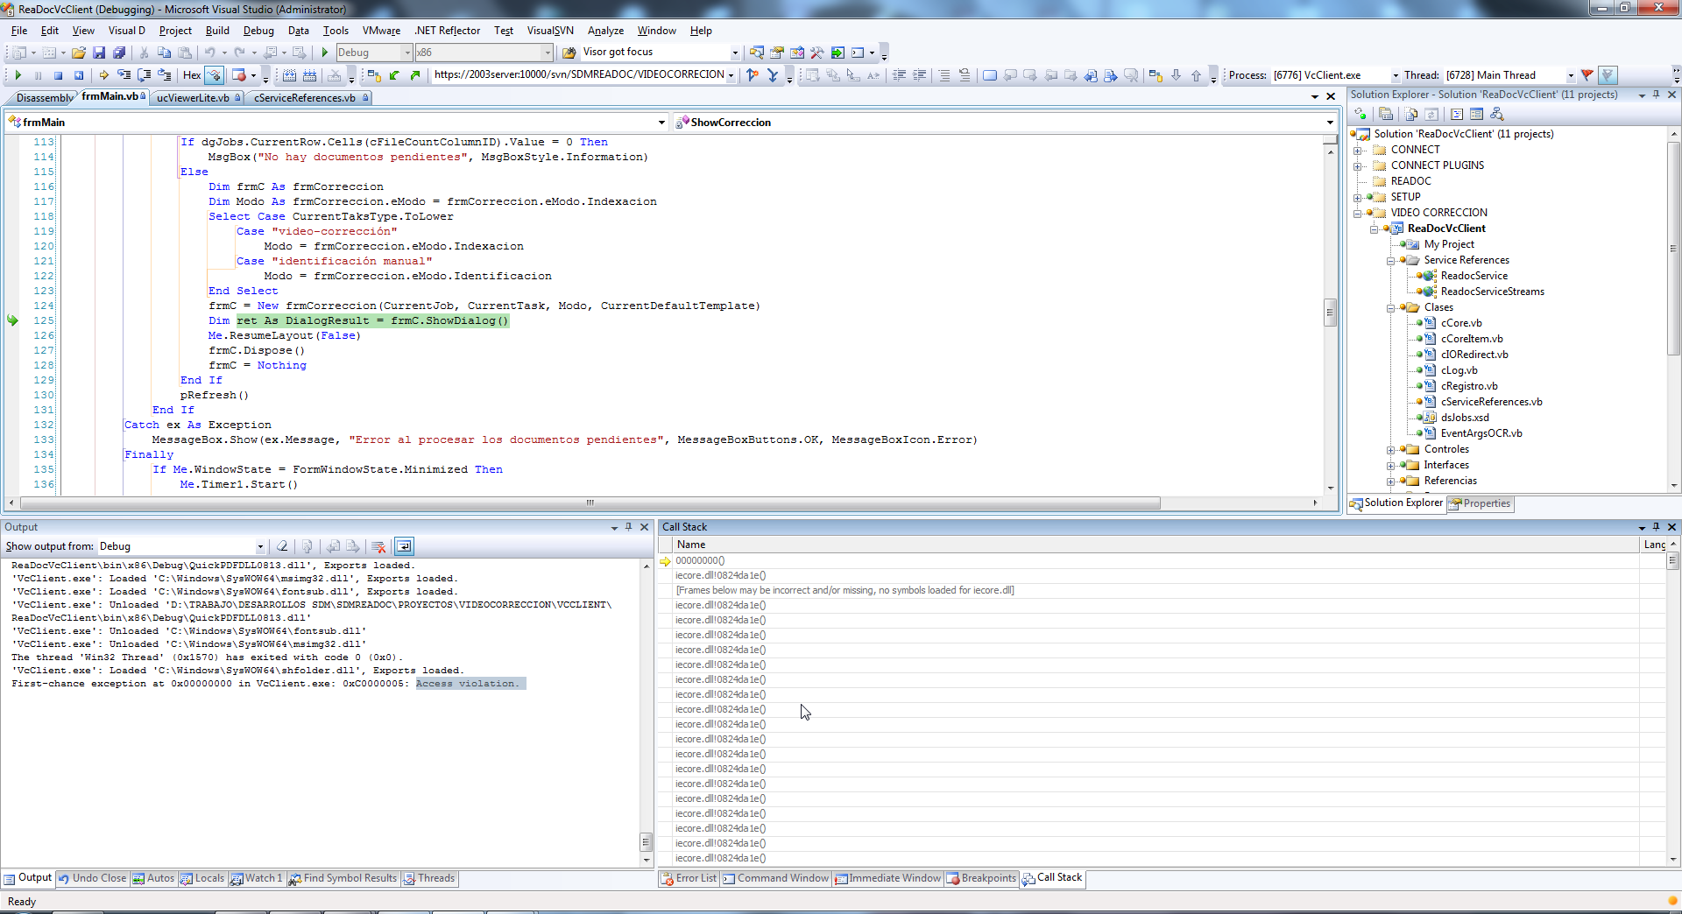Start debugging with the green play icon beside Debug
The width and height of the screenshot is (1682, 914).
coord(324,53)
